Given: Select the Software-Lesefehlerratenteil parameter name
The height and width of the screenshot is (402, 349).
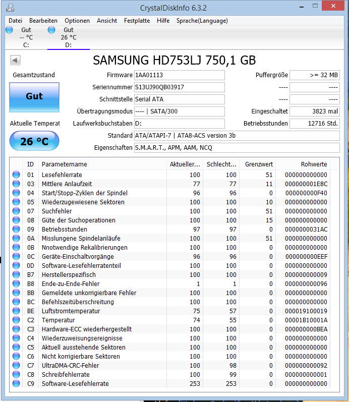Looking at the screenshot, I should 81,266.
